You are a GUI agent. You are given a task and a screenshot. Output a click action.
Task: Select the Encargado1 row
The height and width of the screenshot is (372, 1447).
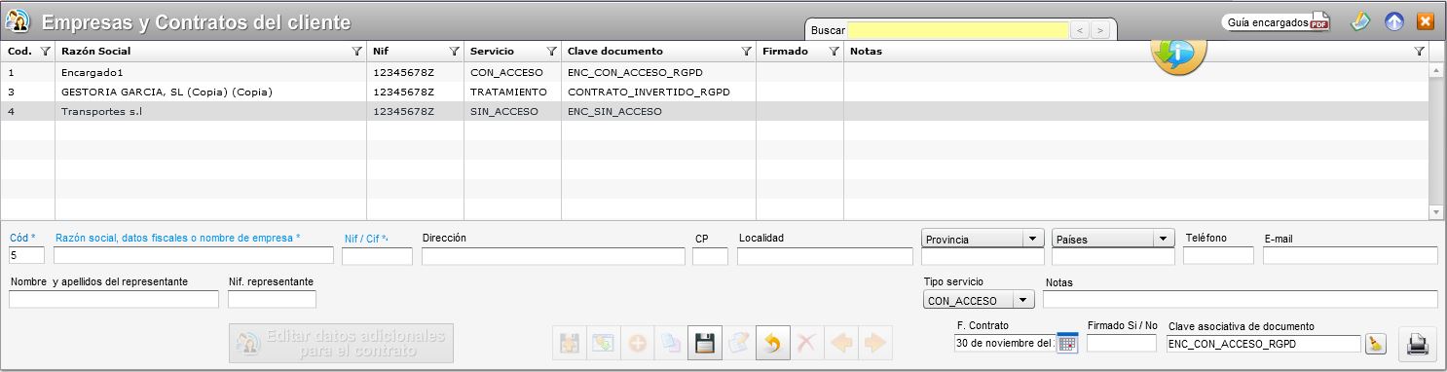716,72
